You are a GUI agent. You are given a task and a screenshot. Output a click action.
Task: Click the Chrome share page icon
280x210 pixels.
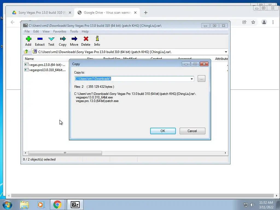pyautogui.click(x=244, y=22)
